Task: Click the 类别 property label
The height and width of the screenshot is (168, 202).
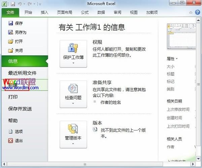Action: click(x=170, y=89)
